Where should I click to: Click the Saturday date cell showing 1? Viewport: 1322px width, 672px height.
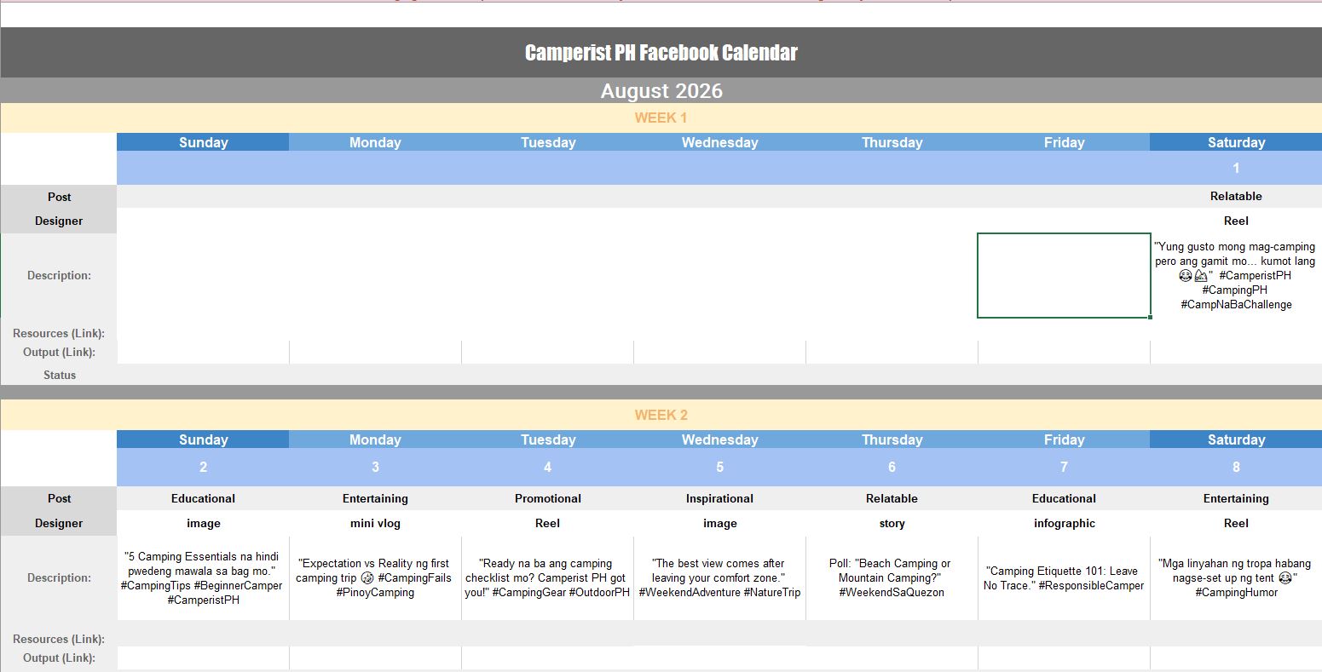(x=1236, y=168)
